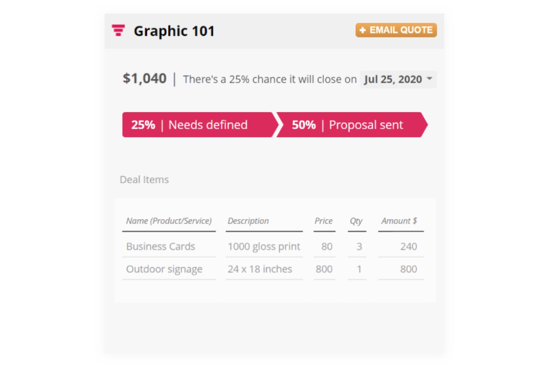548x365 pixels.
Task: Click the price 800 field
Action: click(324, 269)
